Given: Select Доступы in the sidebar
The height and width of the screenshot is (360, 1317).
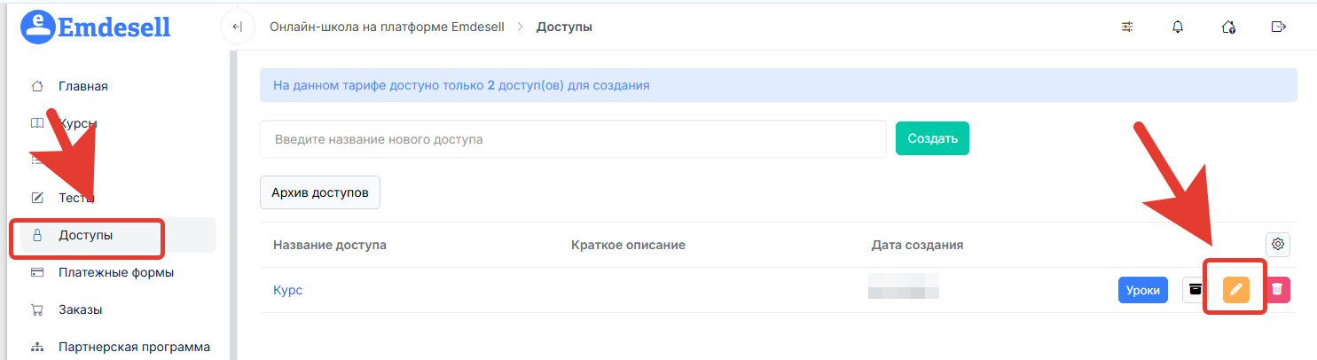Looking at the screenshot, I should tap(85, 235).
